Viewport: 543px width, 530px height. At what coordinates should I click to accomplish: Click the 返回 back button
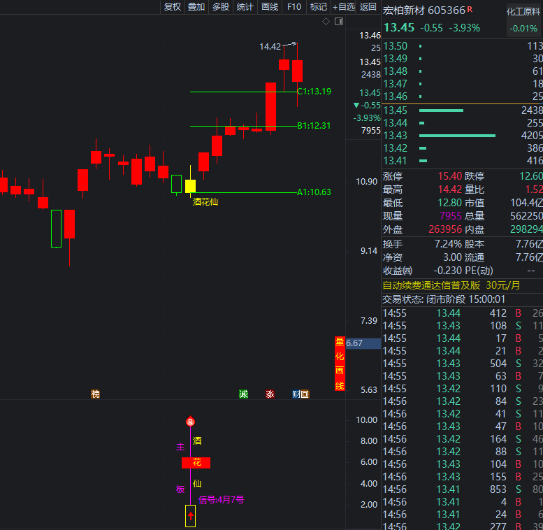(x=368, y=7)
